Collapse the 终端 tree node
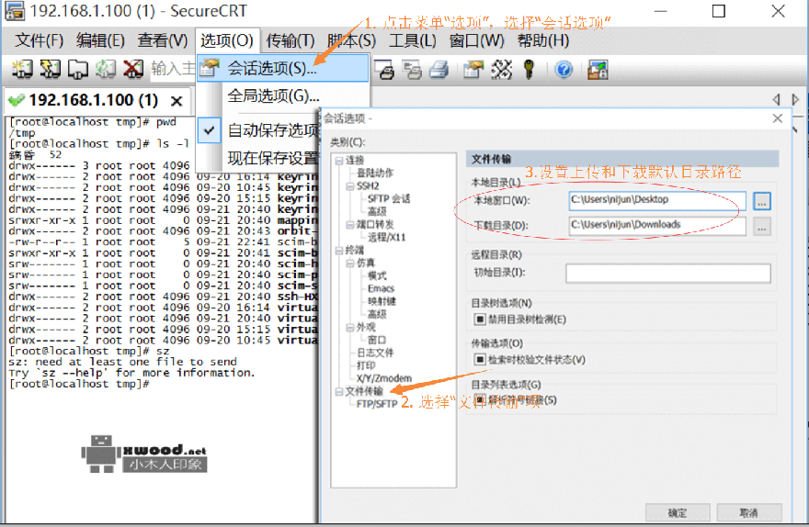The image size is (809, 527). coord(339,251)
